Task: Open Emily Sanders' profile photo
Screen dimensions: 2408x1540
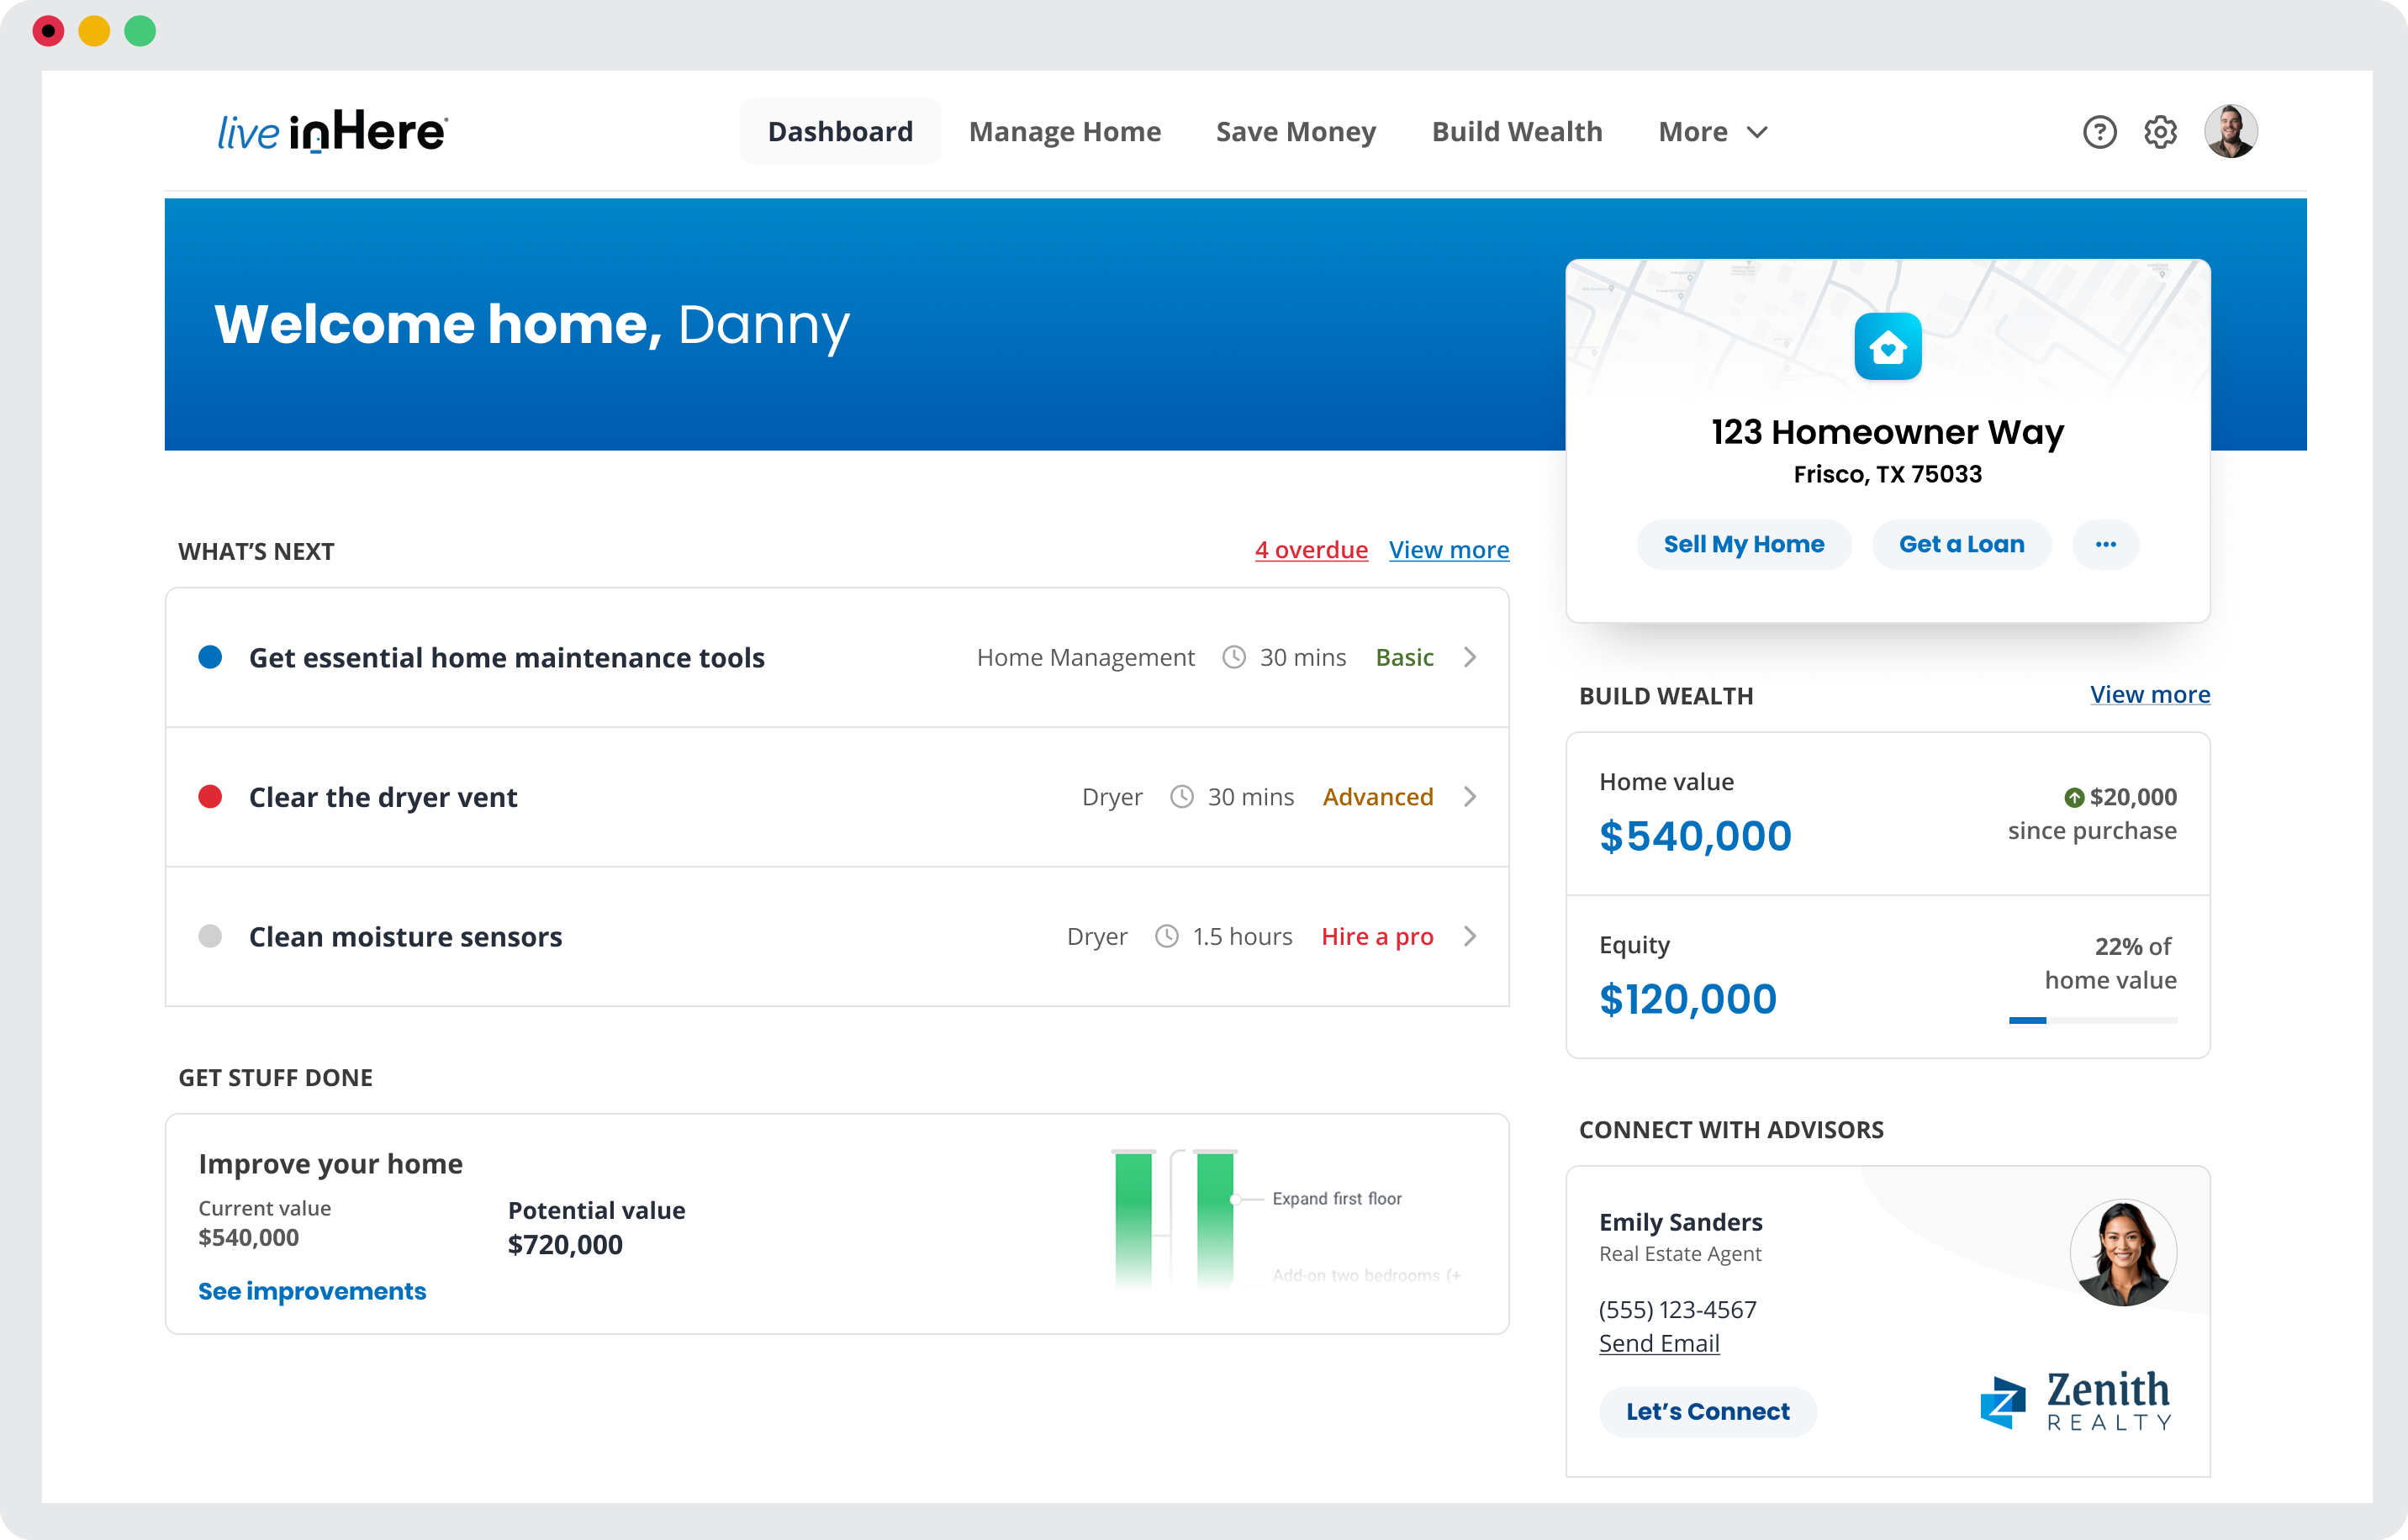Action: click(2122, 1252)
